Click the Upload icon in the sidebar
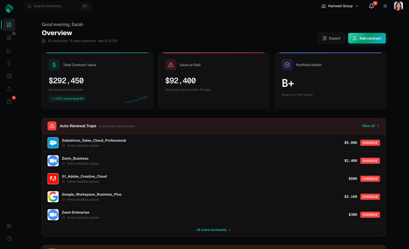Viewport: 409px width, 249px height. click(x=9, y=89)
